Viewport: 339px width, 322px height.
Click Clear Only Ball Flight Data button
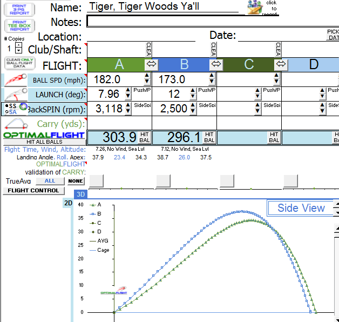click(x=19, y=63)
